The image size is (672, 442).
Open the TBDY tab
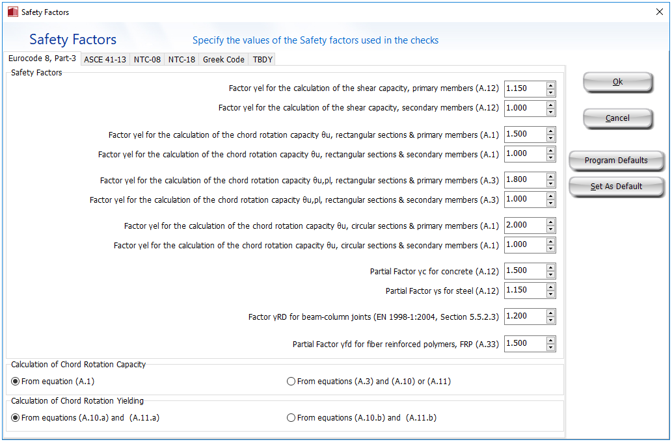pyautogui.click(x=263, y=59)
